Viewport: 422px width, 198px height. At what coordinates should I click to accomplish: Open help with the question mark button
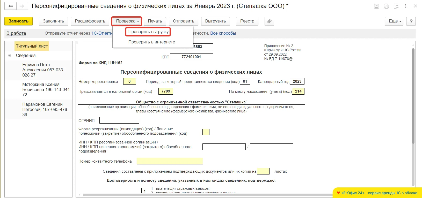coord(411,21)
